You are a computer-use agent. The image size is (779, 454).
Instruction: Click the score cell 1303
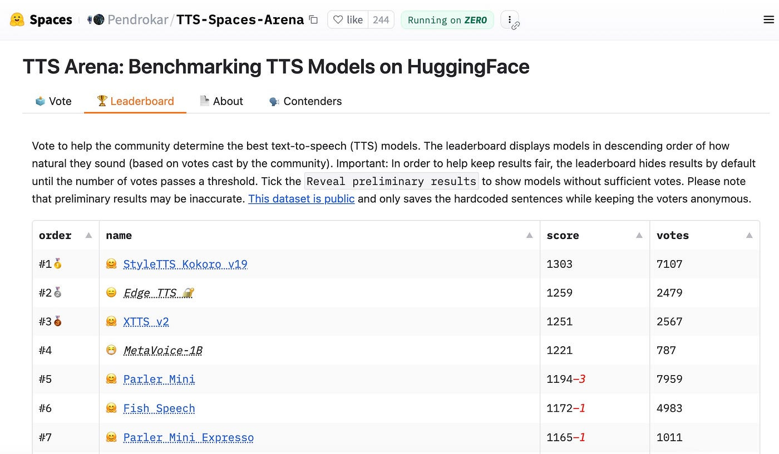595,264
